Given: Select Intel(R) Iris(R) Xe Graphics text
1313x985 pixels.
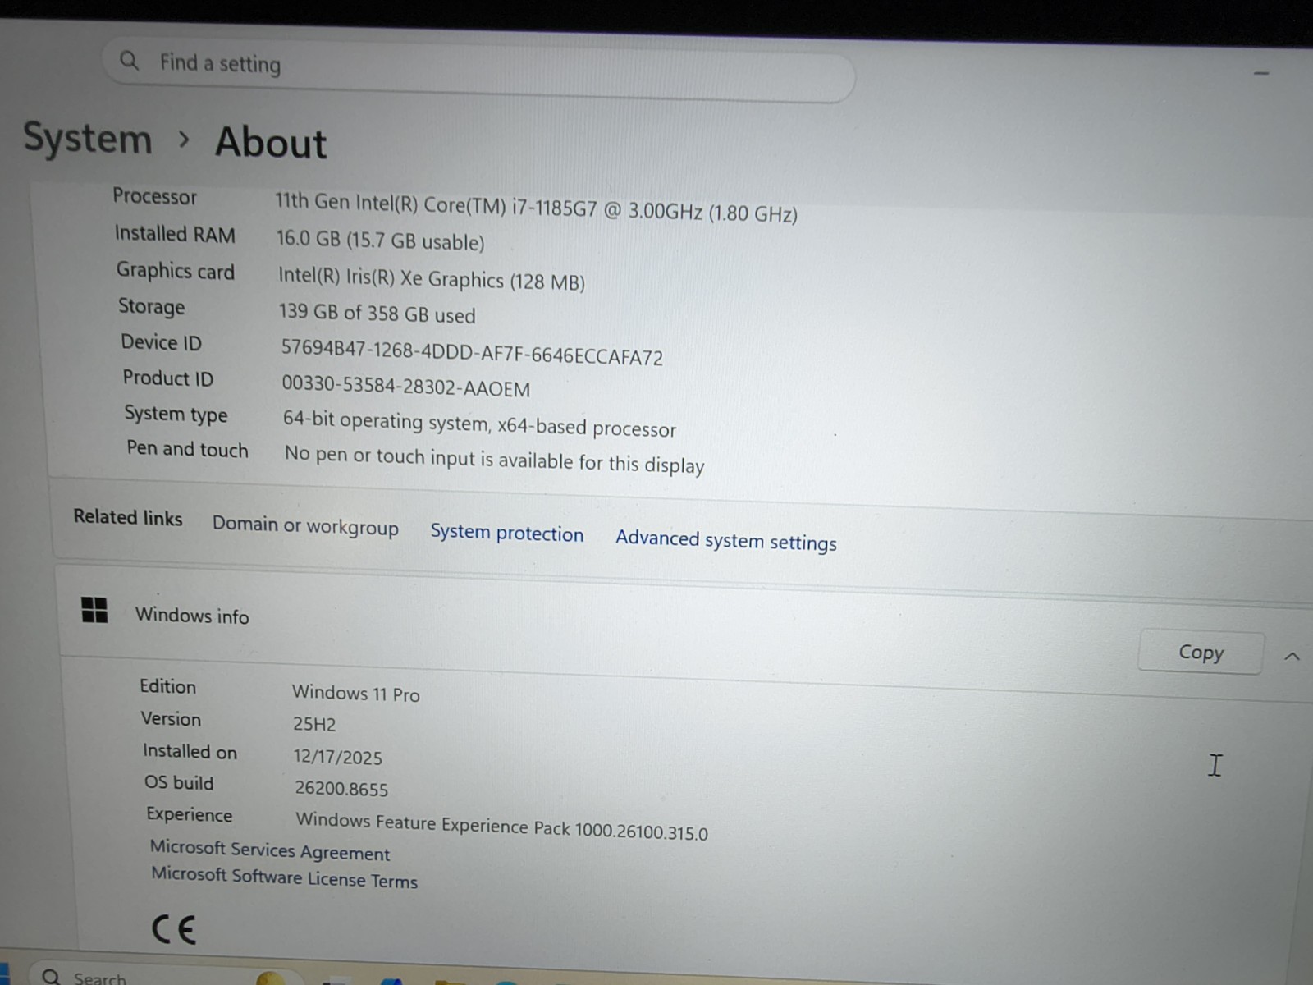Looking at the screenshot, I should [432, 278].
